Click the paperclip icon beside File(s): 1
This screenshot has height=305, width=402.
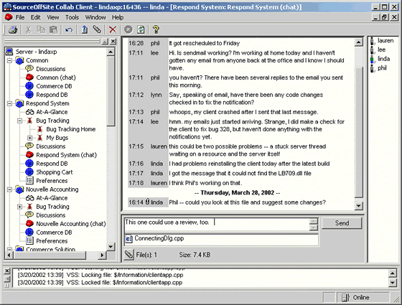[128, 255]
